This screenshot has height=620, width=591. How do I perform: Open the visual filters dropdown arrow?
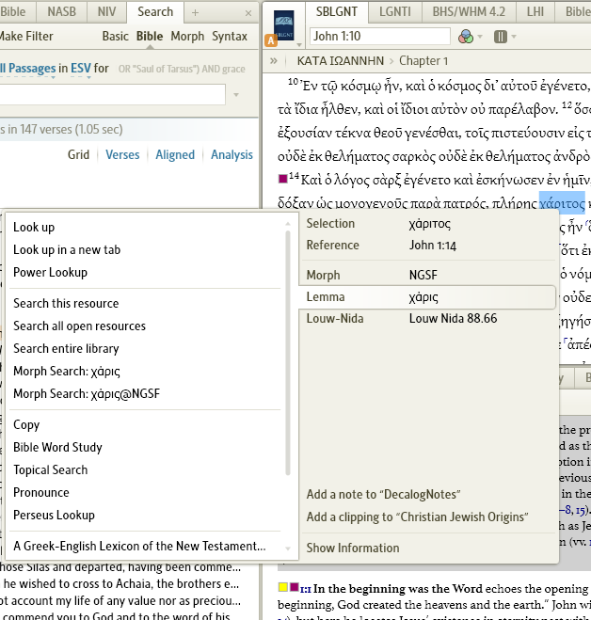point(480,37)
